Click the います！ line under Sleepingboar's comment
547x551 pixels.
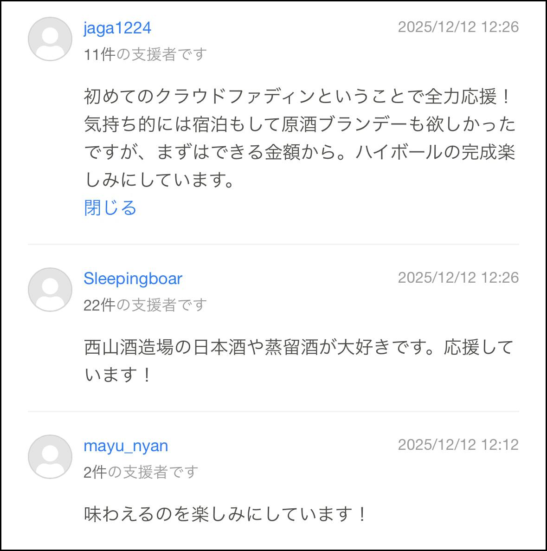[117, 375]
